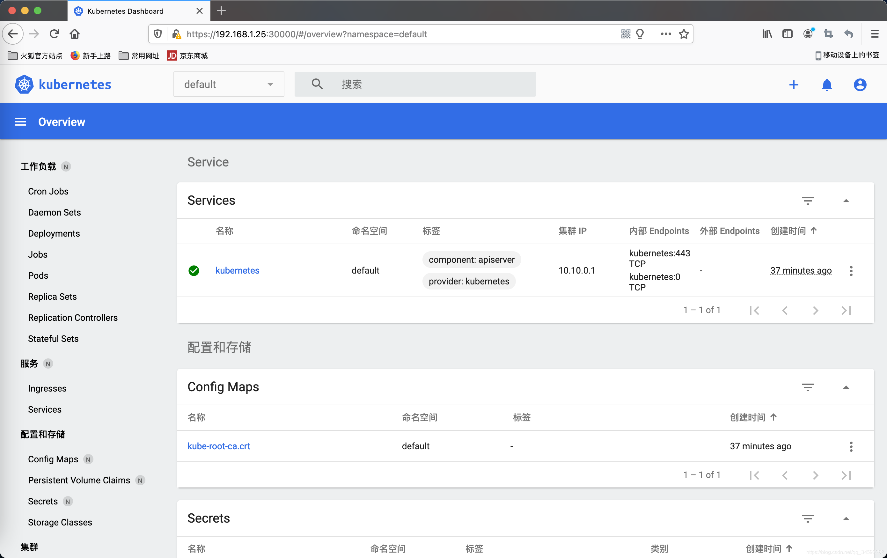Go to previous page in Config Maps pagination
The image size is (887, 558).
pyautogui.click(x=785, y=475)
